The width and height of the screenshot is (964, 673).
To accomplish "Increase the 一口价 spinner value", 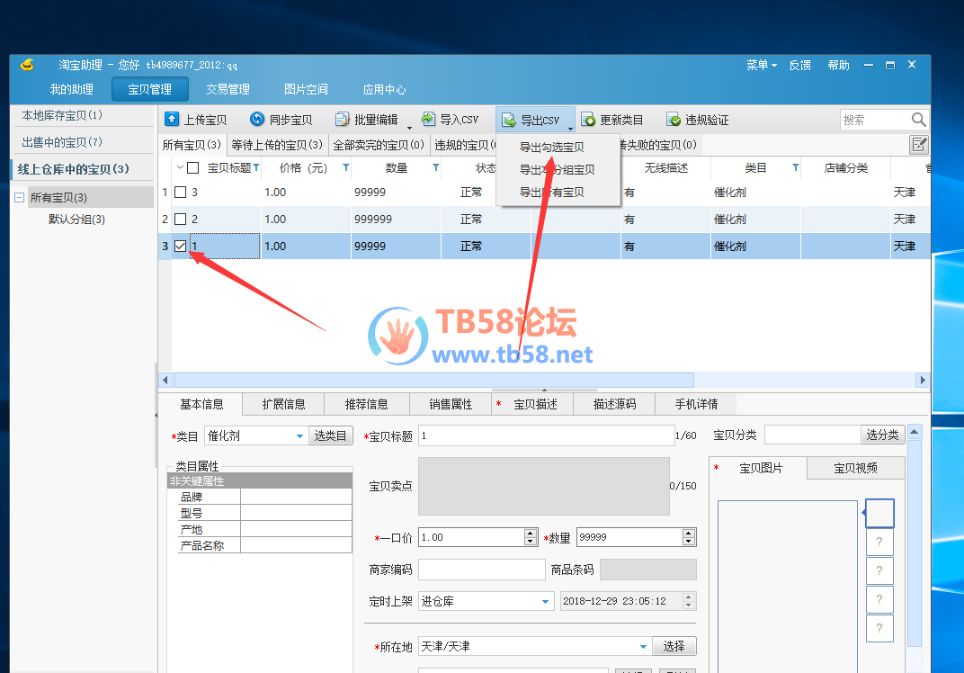I will tap(531, 533).
